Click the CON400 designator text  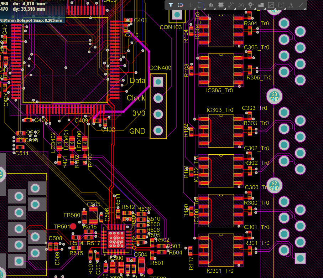click(x=160, y=68)
